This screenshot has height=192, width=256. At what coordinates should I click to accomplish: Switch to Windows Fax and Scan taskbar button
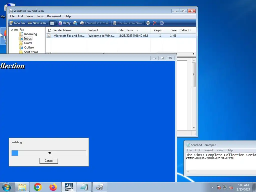click(x=100, y=187)
